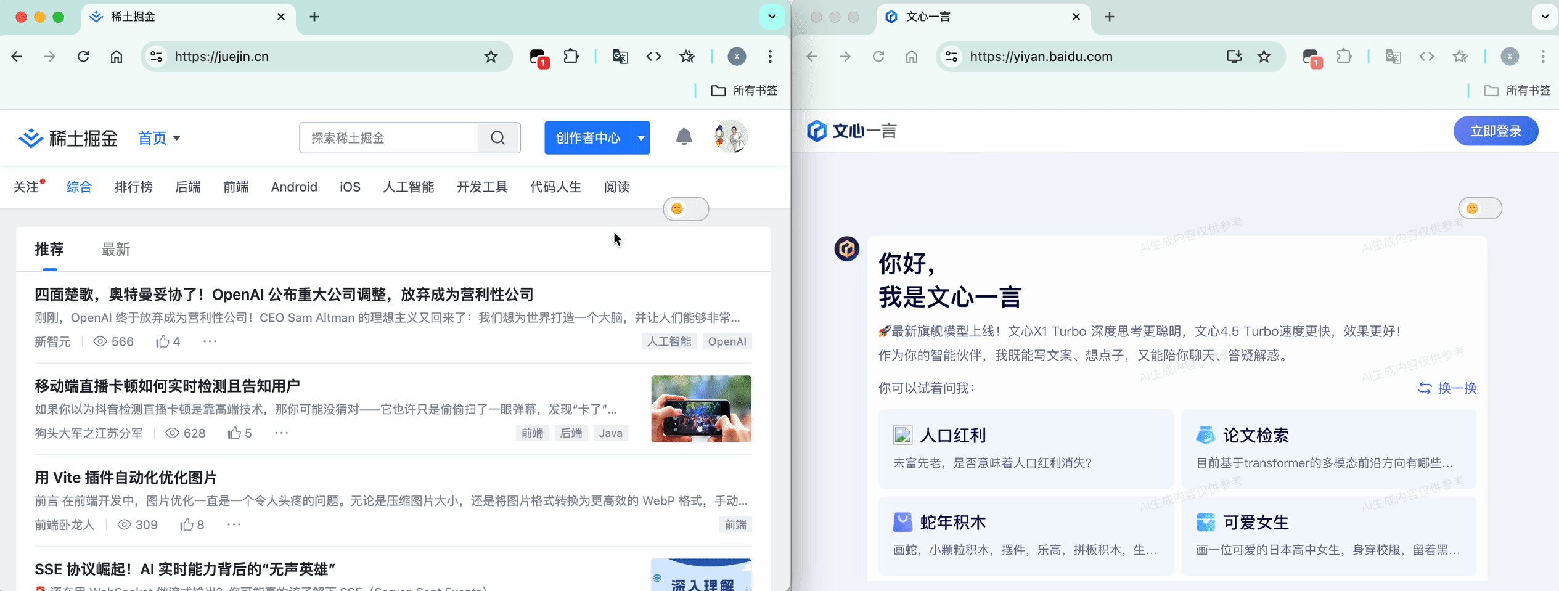Like the Vite 插件 article
The width and height of the screenshot is (1559, 591).
click(192, 525)
